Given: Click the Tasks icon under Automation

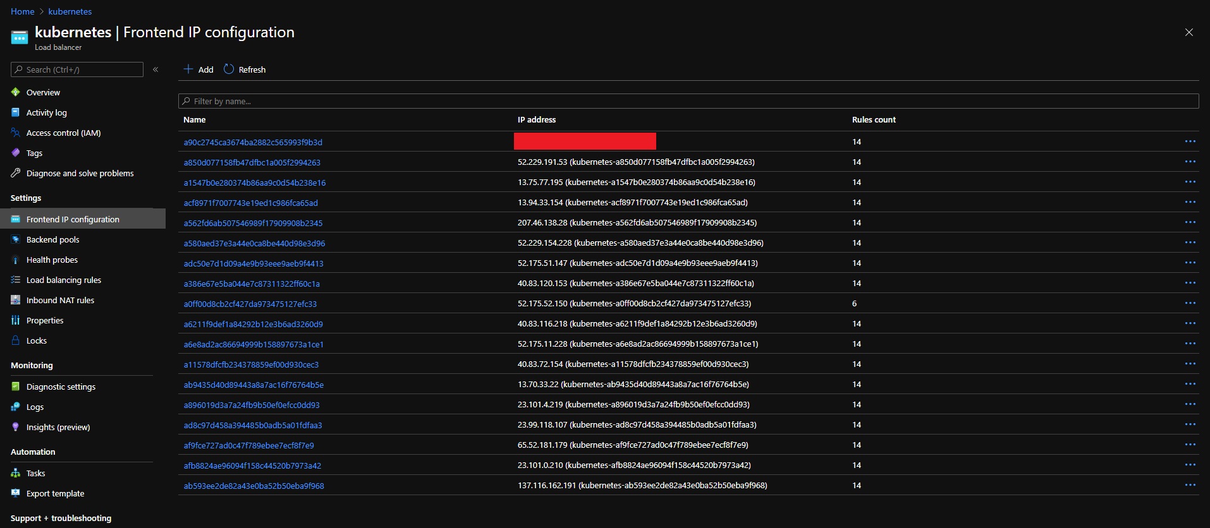Looking at the screenshot, I should click(x=16, y=473).
